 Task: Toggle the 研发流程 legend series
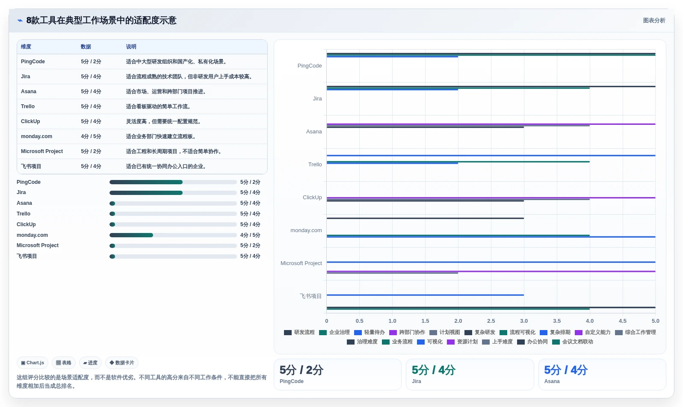pyautogui.click(x=299, y=333)
